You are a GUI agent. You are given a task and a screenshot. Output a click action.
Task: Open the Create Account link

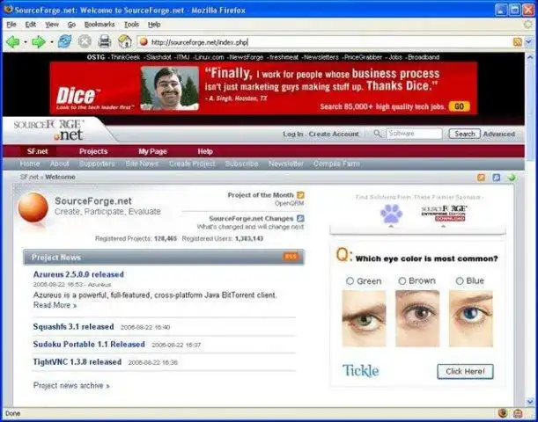tap(334, 134)
